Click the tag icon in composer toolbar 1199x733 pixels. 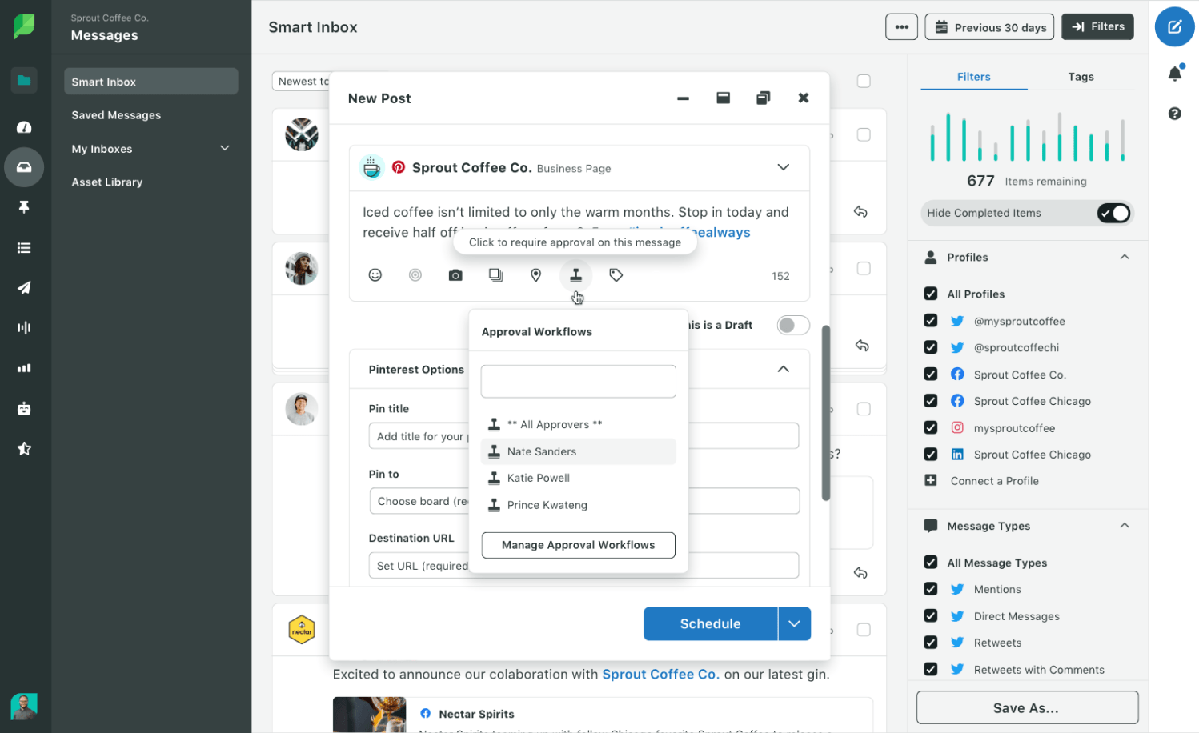click(616, 275)
